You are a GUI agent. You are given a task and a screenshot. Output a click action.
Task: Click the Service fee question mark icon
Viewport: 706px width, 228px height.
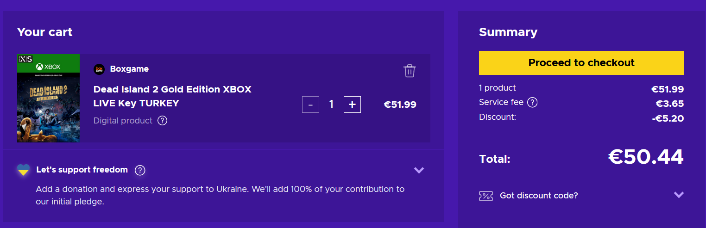[x=532, y=103]
